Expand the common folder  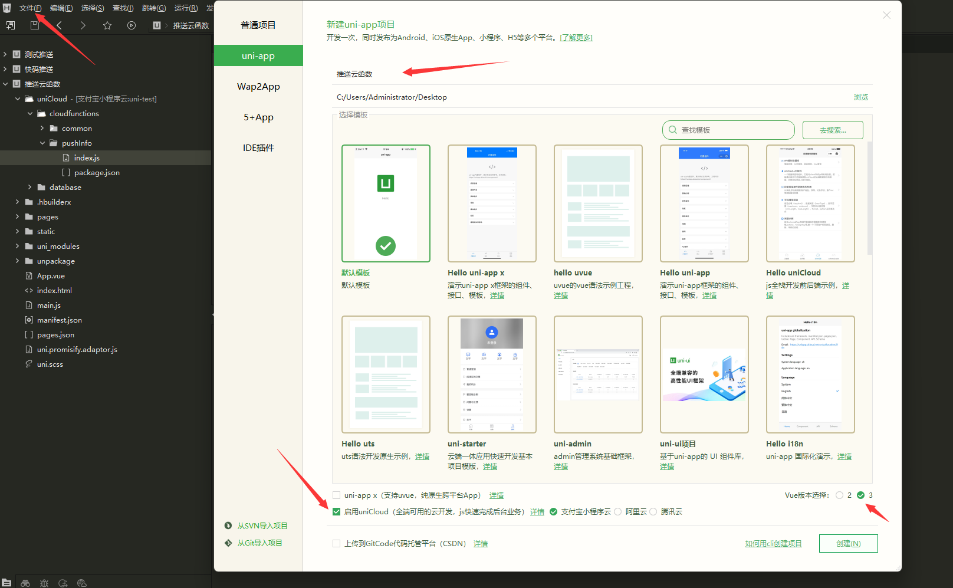pos(42,128)
